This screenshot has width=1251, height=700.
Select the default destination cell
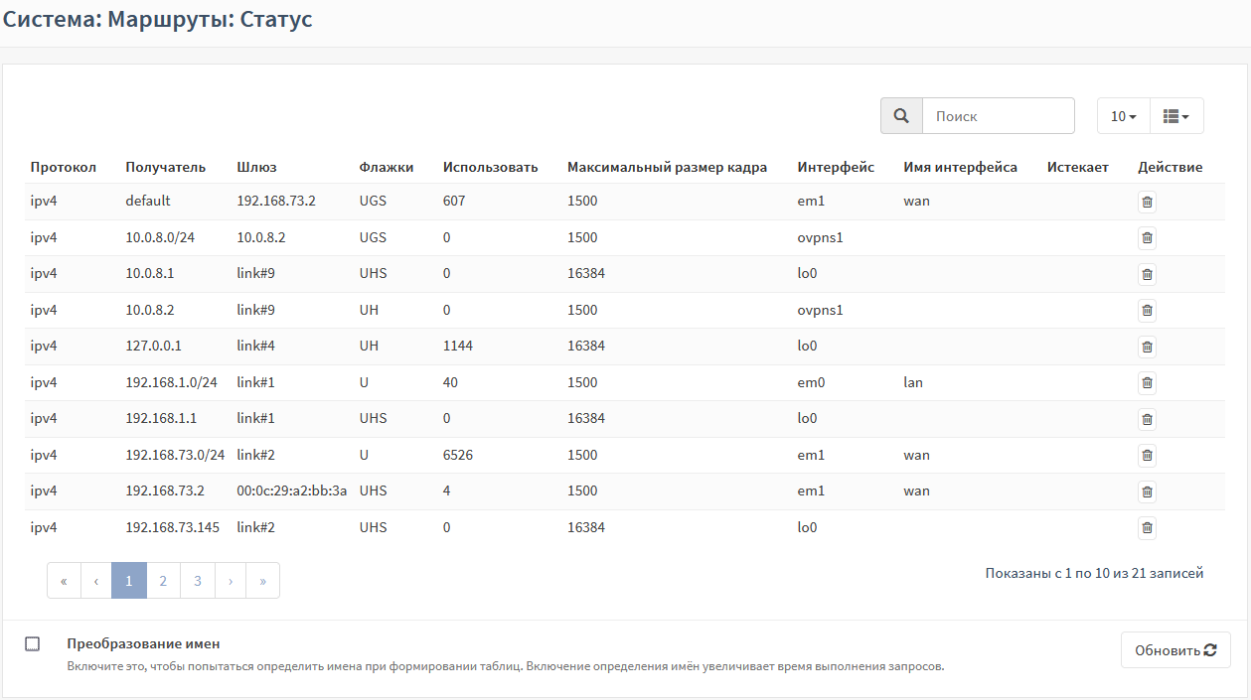(x=148, y=201)
